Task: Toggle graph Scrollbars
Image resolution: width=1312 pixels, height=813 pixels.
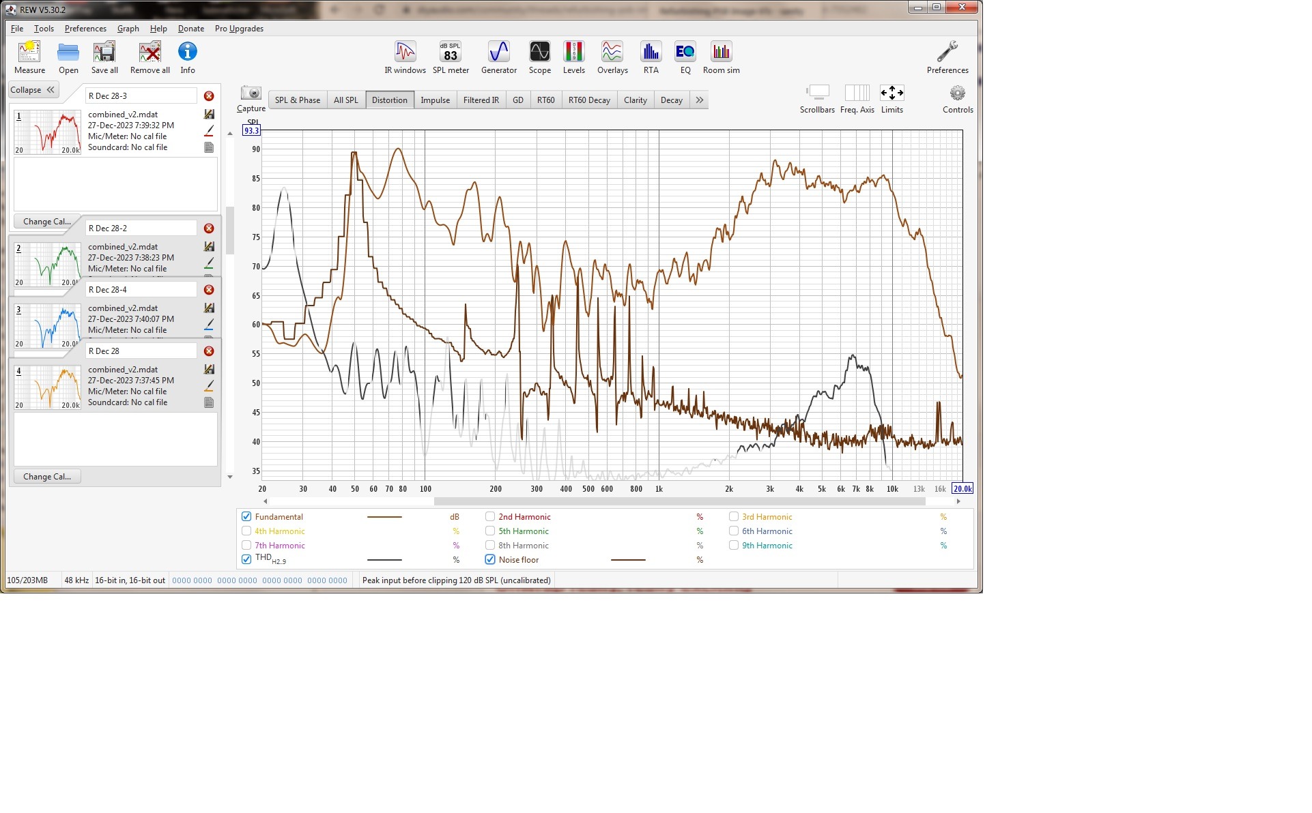Action: pyautogui.click(x=817, y=100)
